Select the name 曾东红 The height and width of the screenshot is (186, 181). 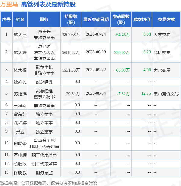pos(20,114)
